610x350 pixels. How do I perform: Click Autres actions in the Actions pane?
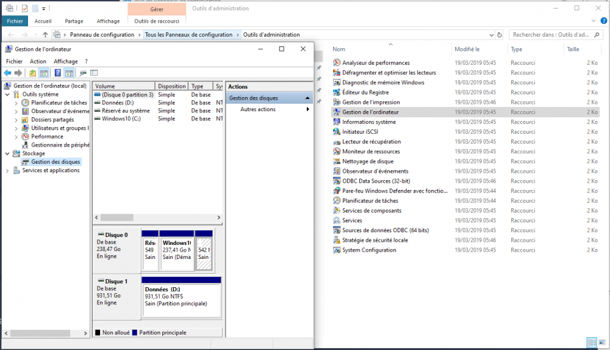point(258,109)
